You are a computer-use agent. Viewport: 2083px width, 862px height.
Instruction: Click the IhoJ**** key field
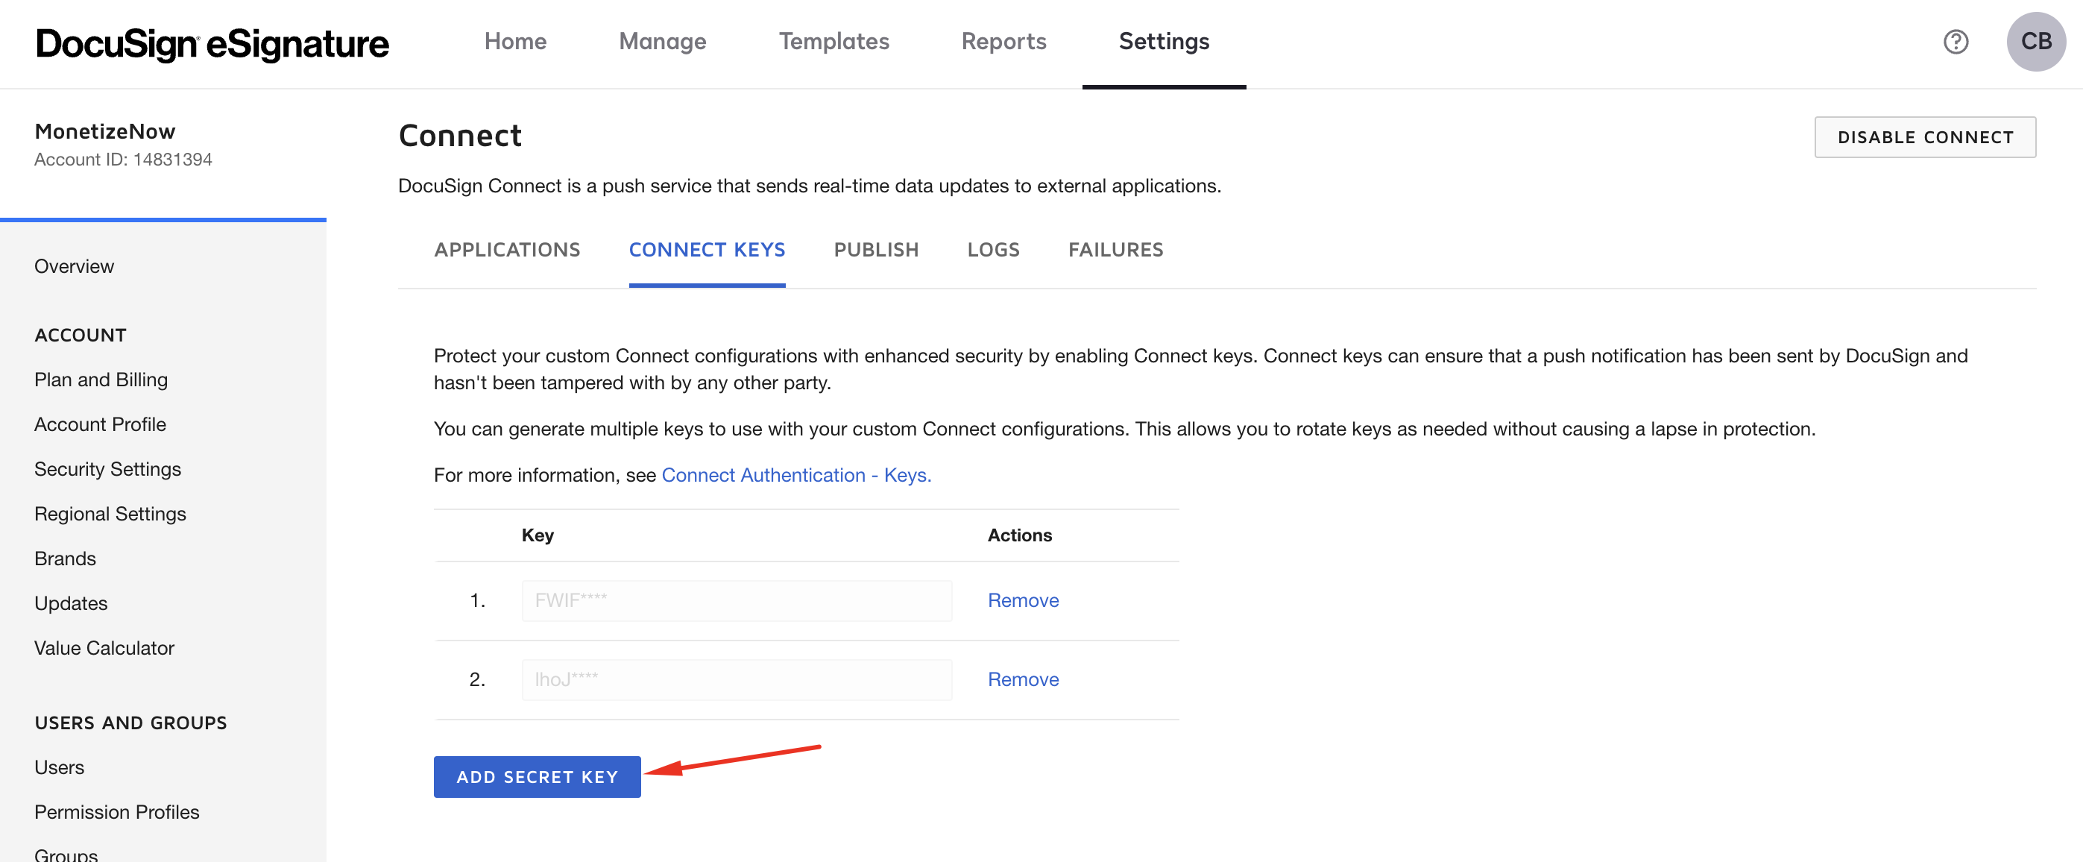(737, 680)
